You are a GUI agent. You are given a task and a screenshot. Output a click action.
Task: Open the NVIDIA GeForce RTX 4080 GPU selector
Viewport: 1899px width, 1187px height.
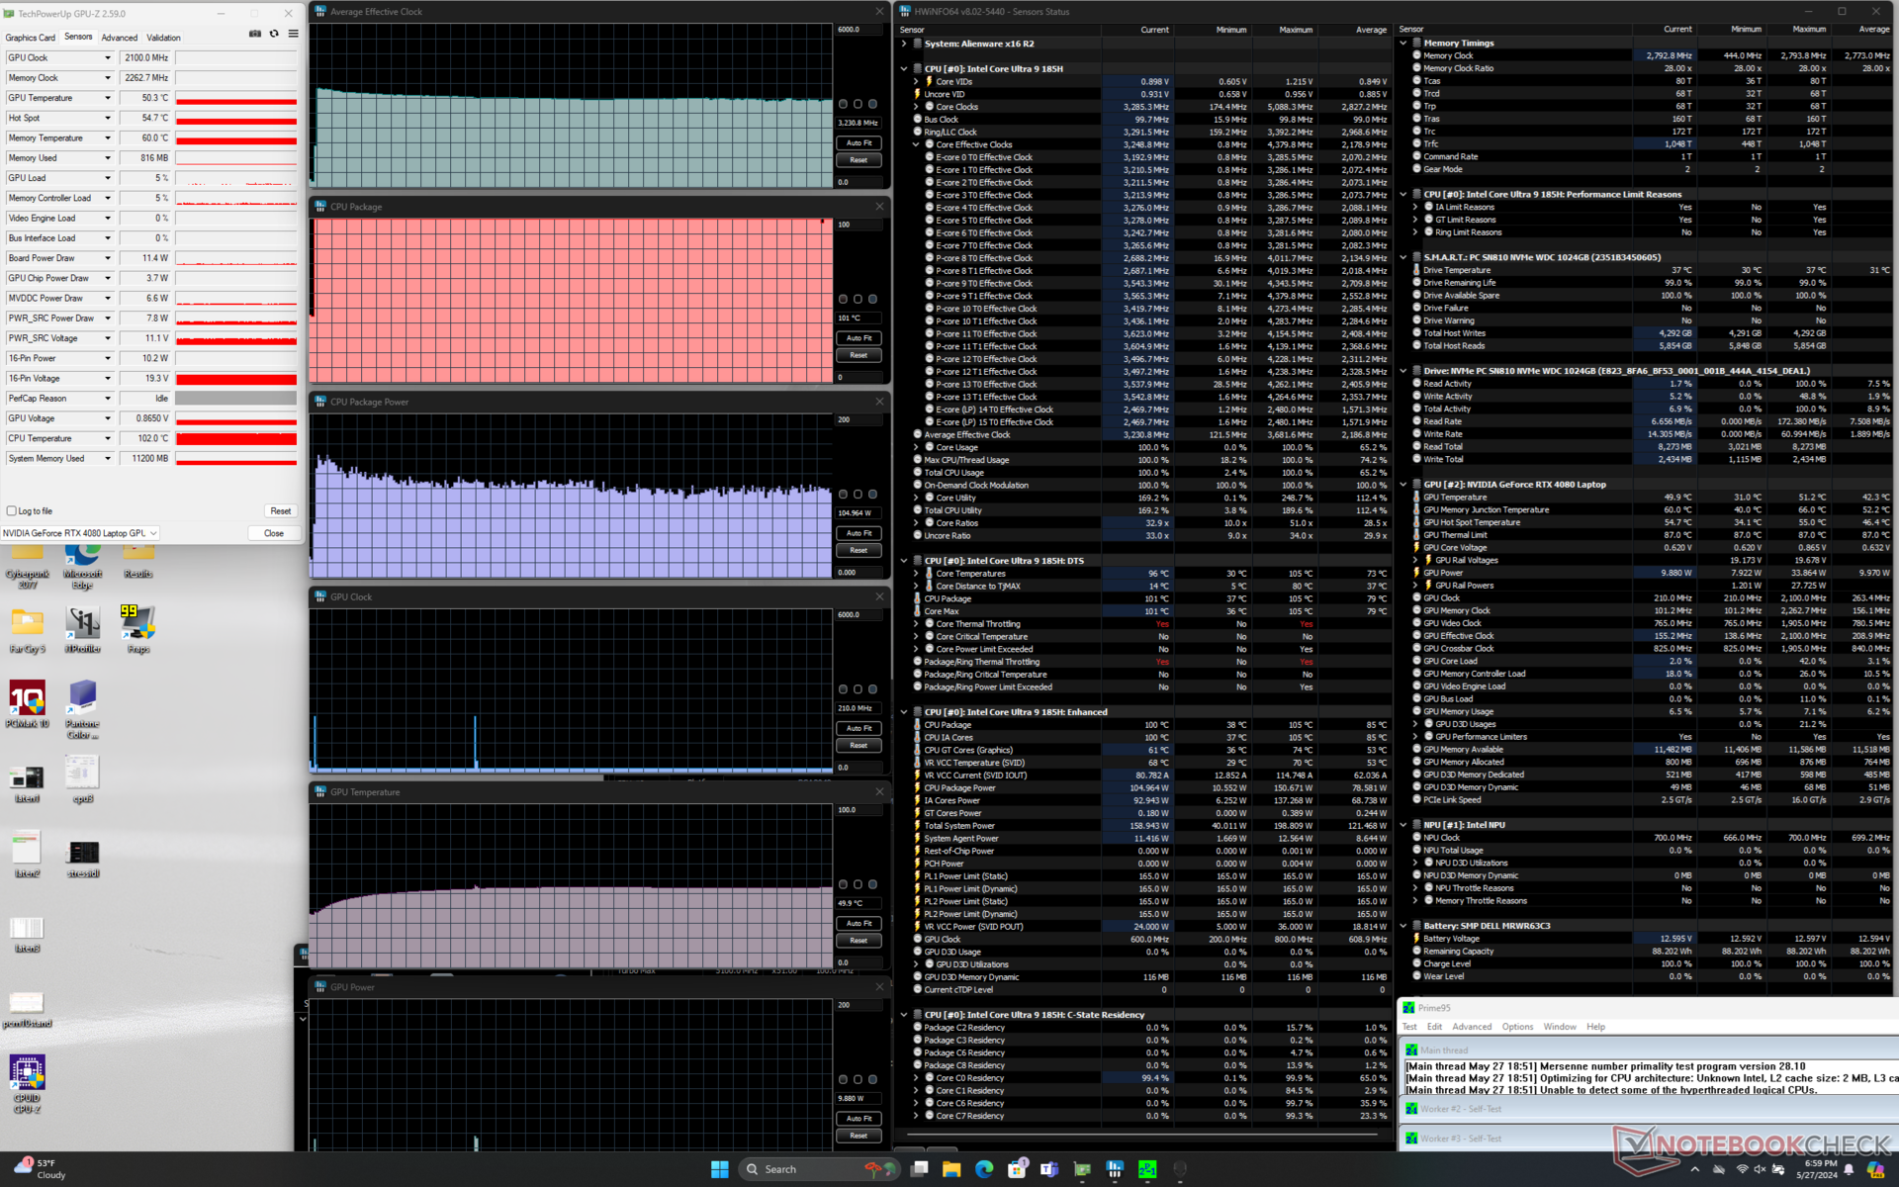[x=80, y=533]
